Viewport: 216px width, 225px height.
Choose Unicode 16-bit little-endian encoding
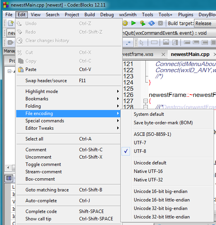167,200
